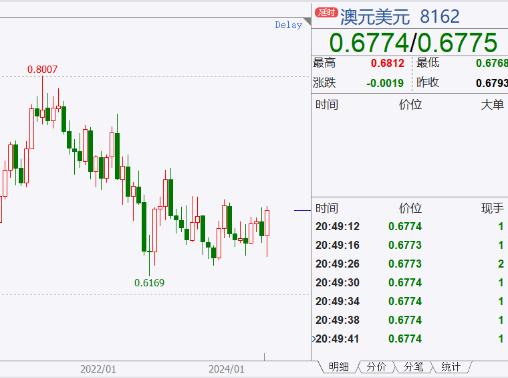The image size is (508, 378).
Task: Open the 分笔 tab
Action: (x=414, y=367)
